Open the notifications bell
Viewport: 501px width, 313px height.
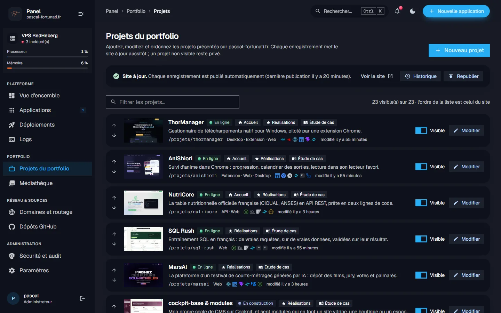[397, 11]
